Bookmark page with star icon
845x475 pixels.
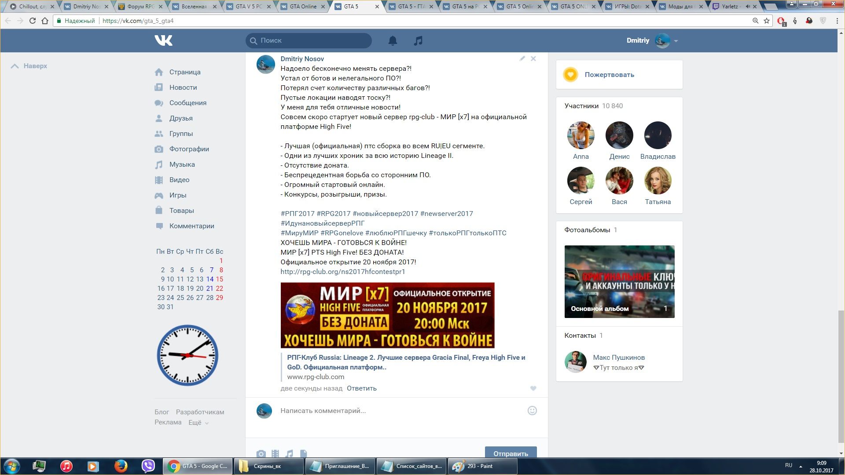[x=767, y=21]
